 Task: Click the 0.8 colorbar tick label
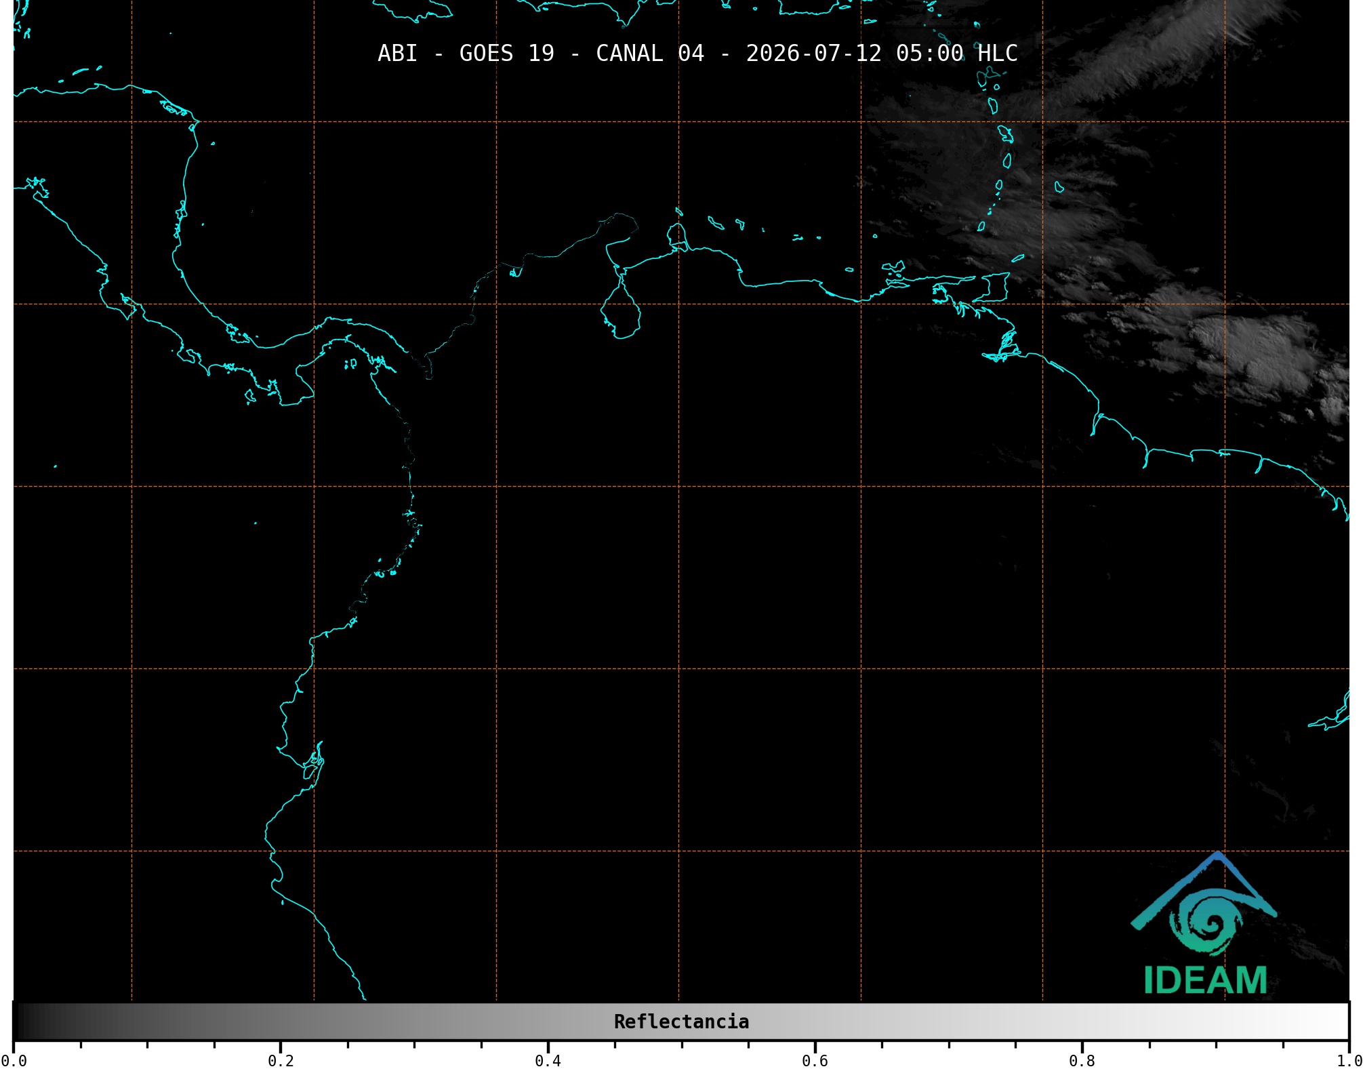pos(1082,1061)
